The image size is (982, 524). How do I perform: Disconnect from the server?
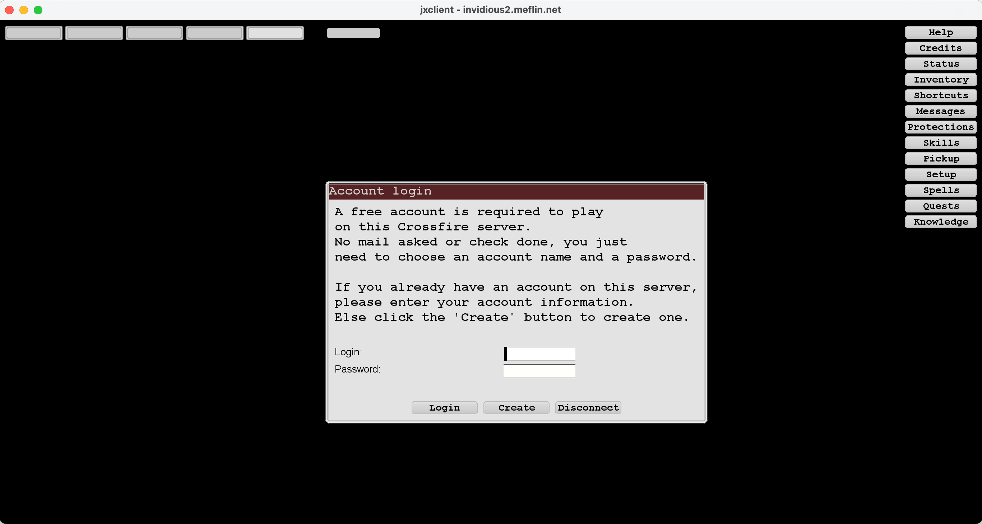(x=588, y=408)
